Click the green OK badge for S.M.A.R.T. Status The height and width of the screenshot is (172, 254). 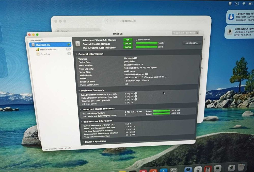128,40
